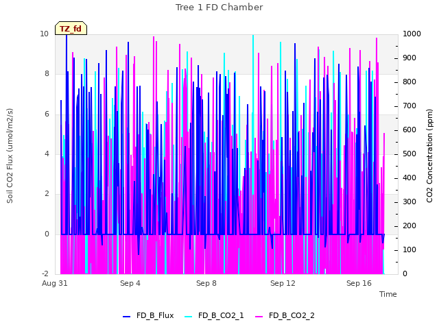Click the Soil CO2 Flux axis label
The image size is (439, 329).
(x=10, y=156)
